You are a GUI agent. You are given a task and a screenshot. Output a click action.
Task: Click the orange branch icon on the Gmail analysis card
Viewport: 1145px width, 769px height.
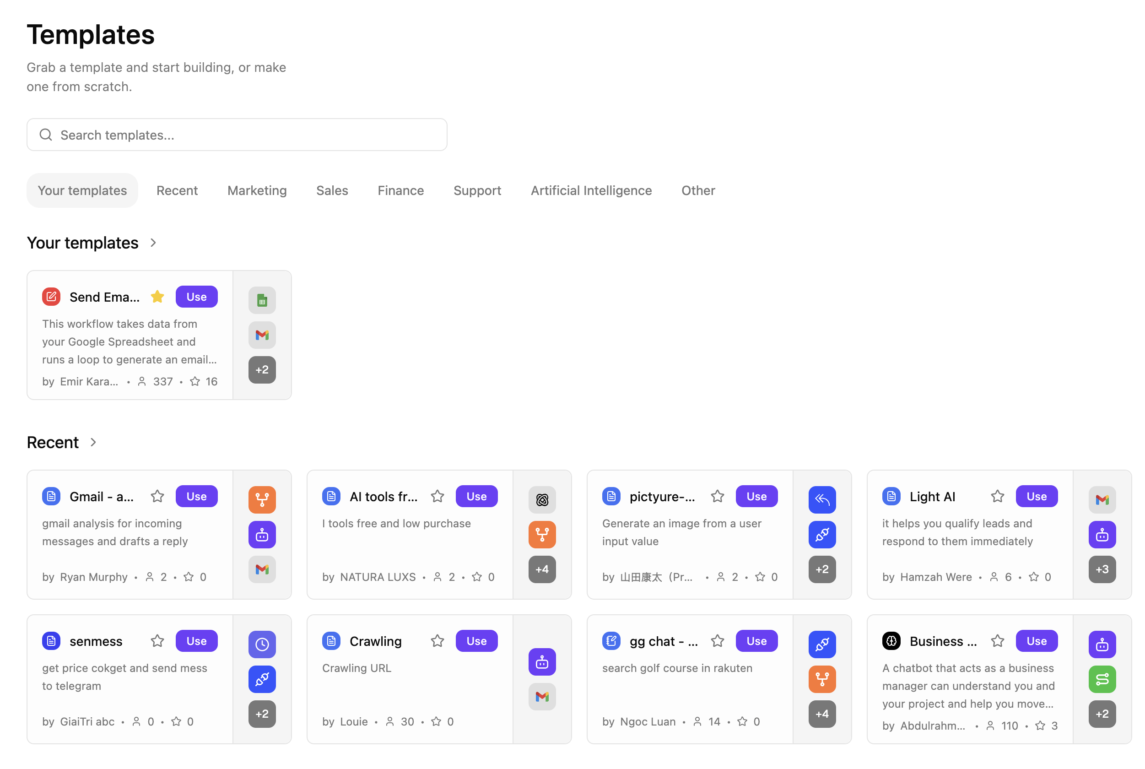262,500
